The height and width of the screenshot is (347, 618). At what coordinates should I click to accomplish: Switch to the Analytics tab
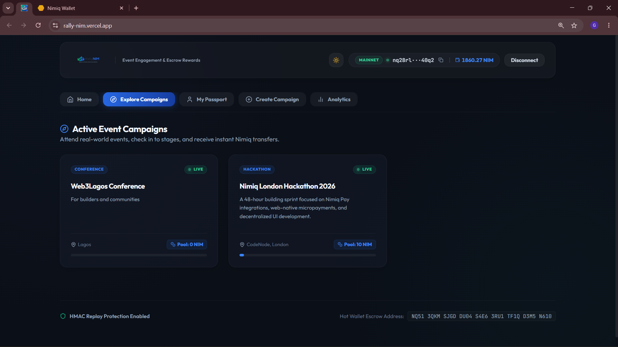(334, 99)
